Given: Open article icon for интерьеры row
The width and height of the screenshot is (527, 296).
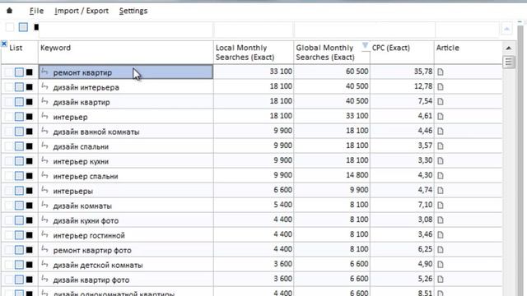Looking at the screenshot, I should click(x=441, y=190).
